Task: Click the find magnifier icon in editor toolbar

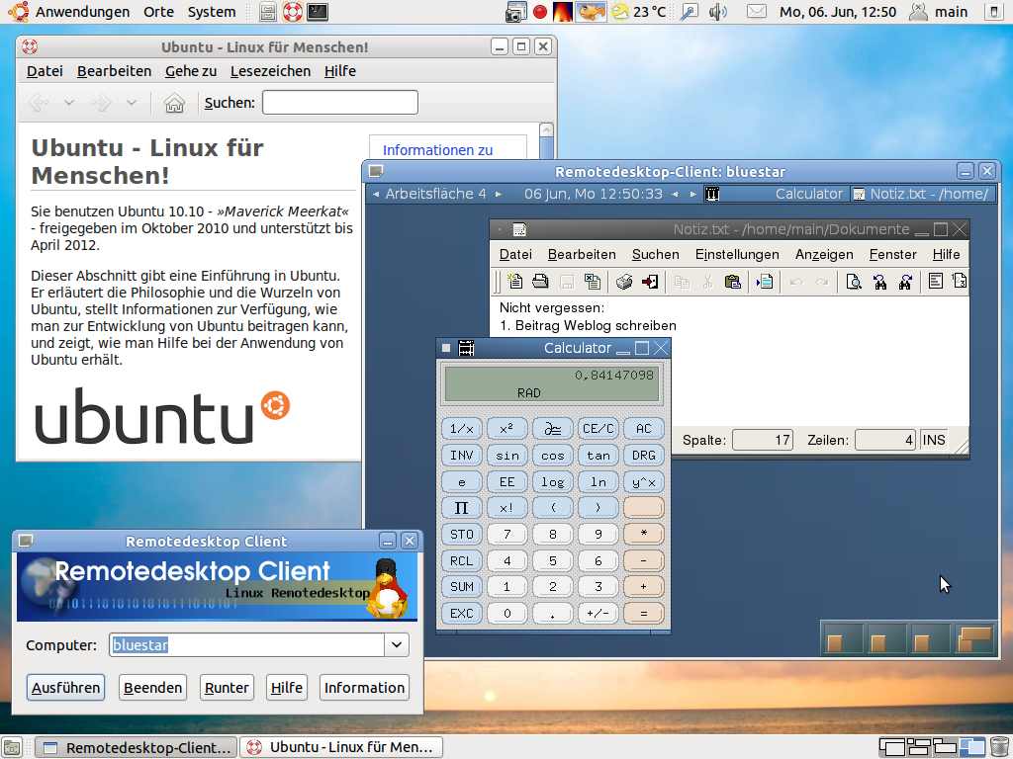Action: pos(854,283)
